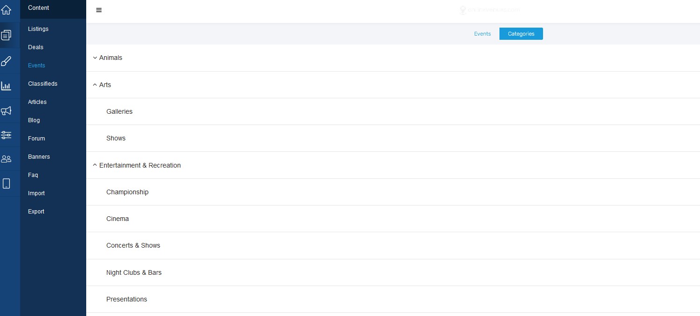Select the Cinema subcategory
The width and height of the screenshot is (700, 316).
tap(117, 219)
